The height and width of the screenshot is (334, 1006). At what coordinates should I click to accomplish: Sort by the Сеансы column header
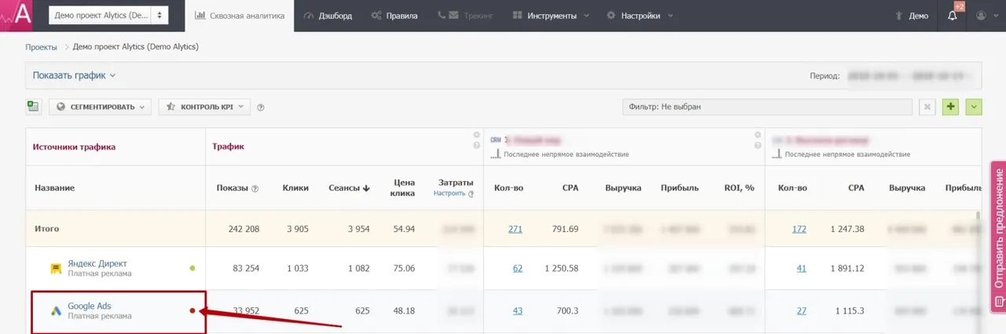[349, 188]
